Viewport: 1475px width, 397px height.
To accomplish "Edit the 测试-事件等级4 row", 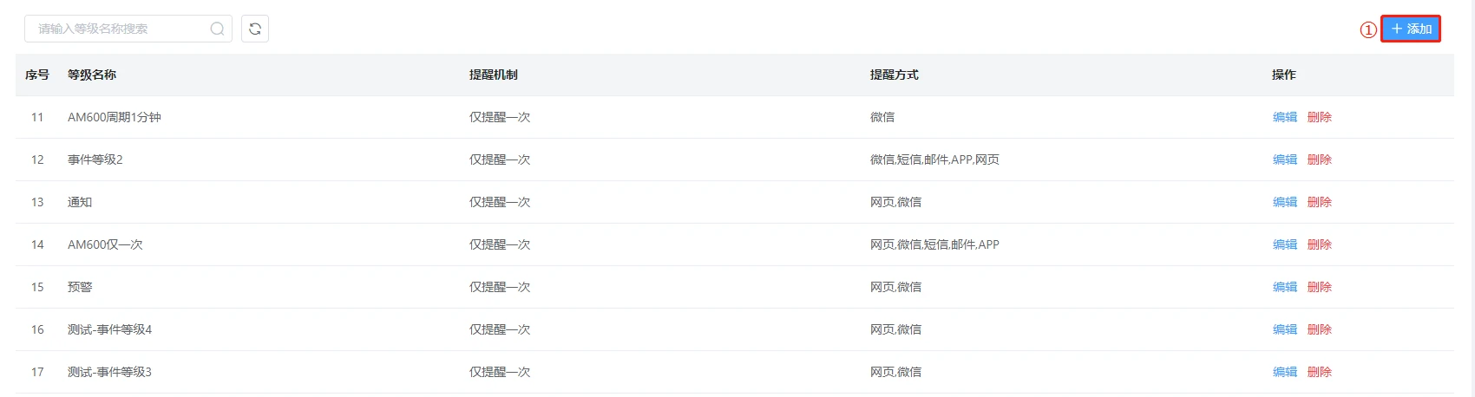I will tap(1285, 329).
